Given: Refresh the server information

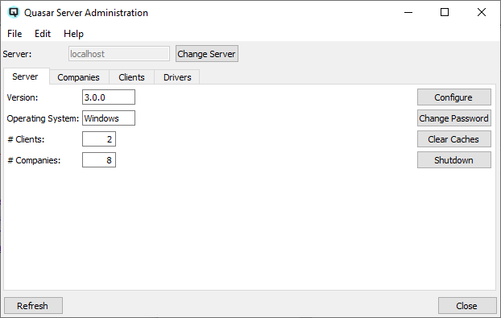Looking at the screenshot, I should pyautogui.click(x=33, y=306).
